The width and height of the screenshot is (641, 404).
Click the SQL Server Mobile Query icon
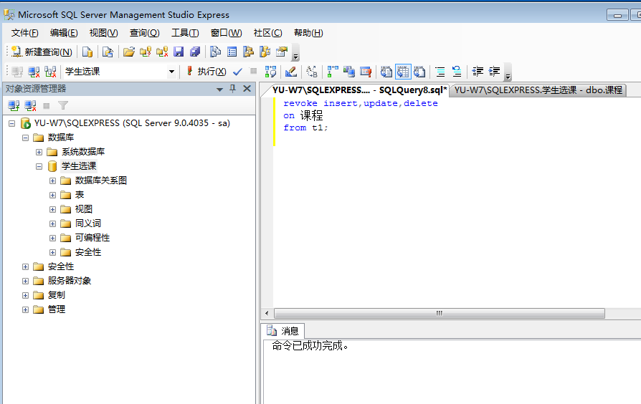[x=108, y=52]
